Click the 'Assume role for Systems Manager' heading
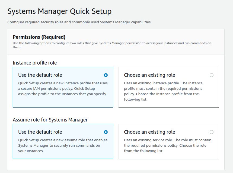233x173 pixels. [x=50, y=120]
